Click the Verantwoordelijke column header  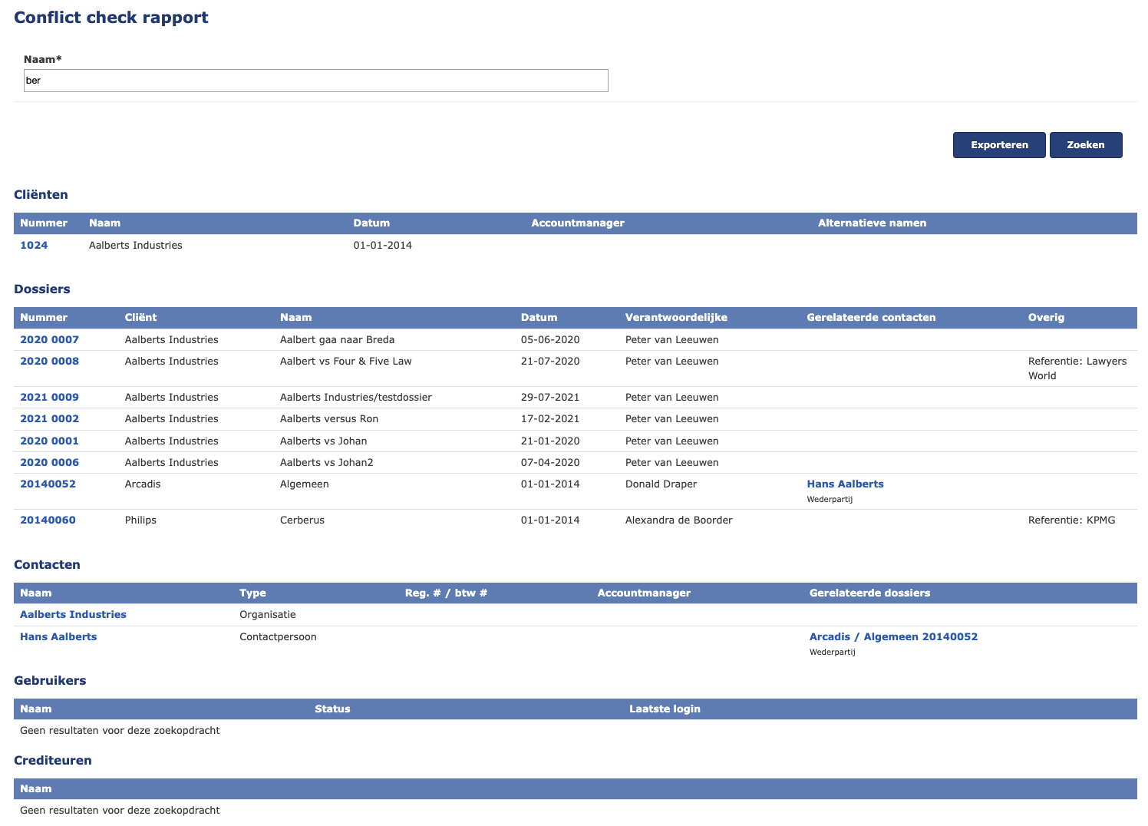pyautogui.click(x=676, y=318)
